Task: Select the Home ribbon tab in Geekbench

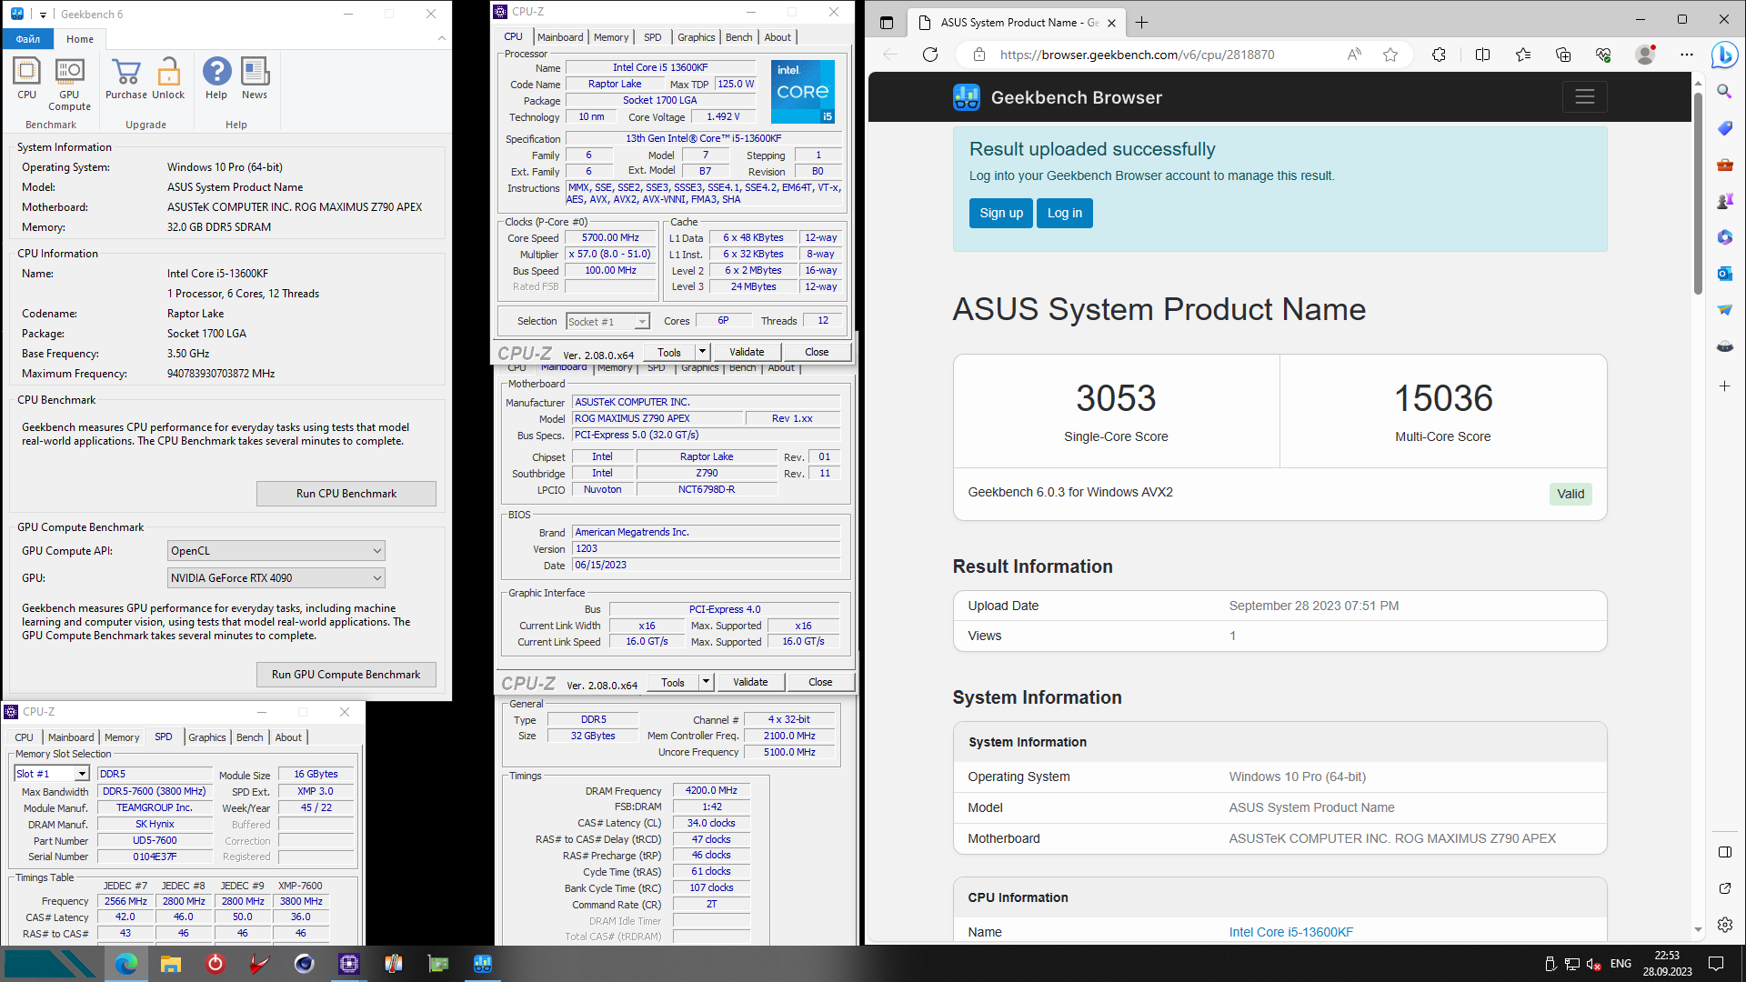Action: point(80,39)
